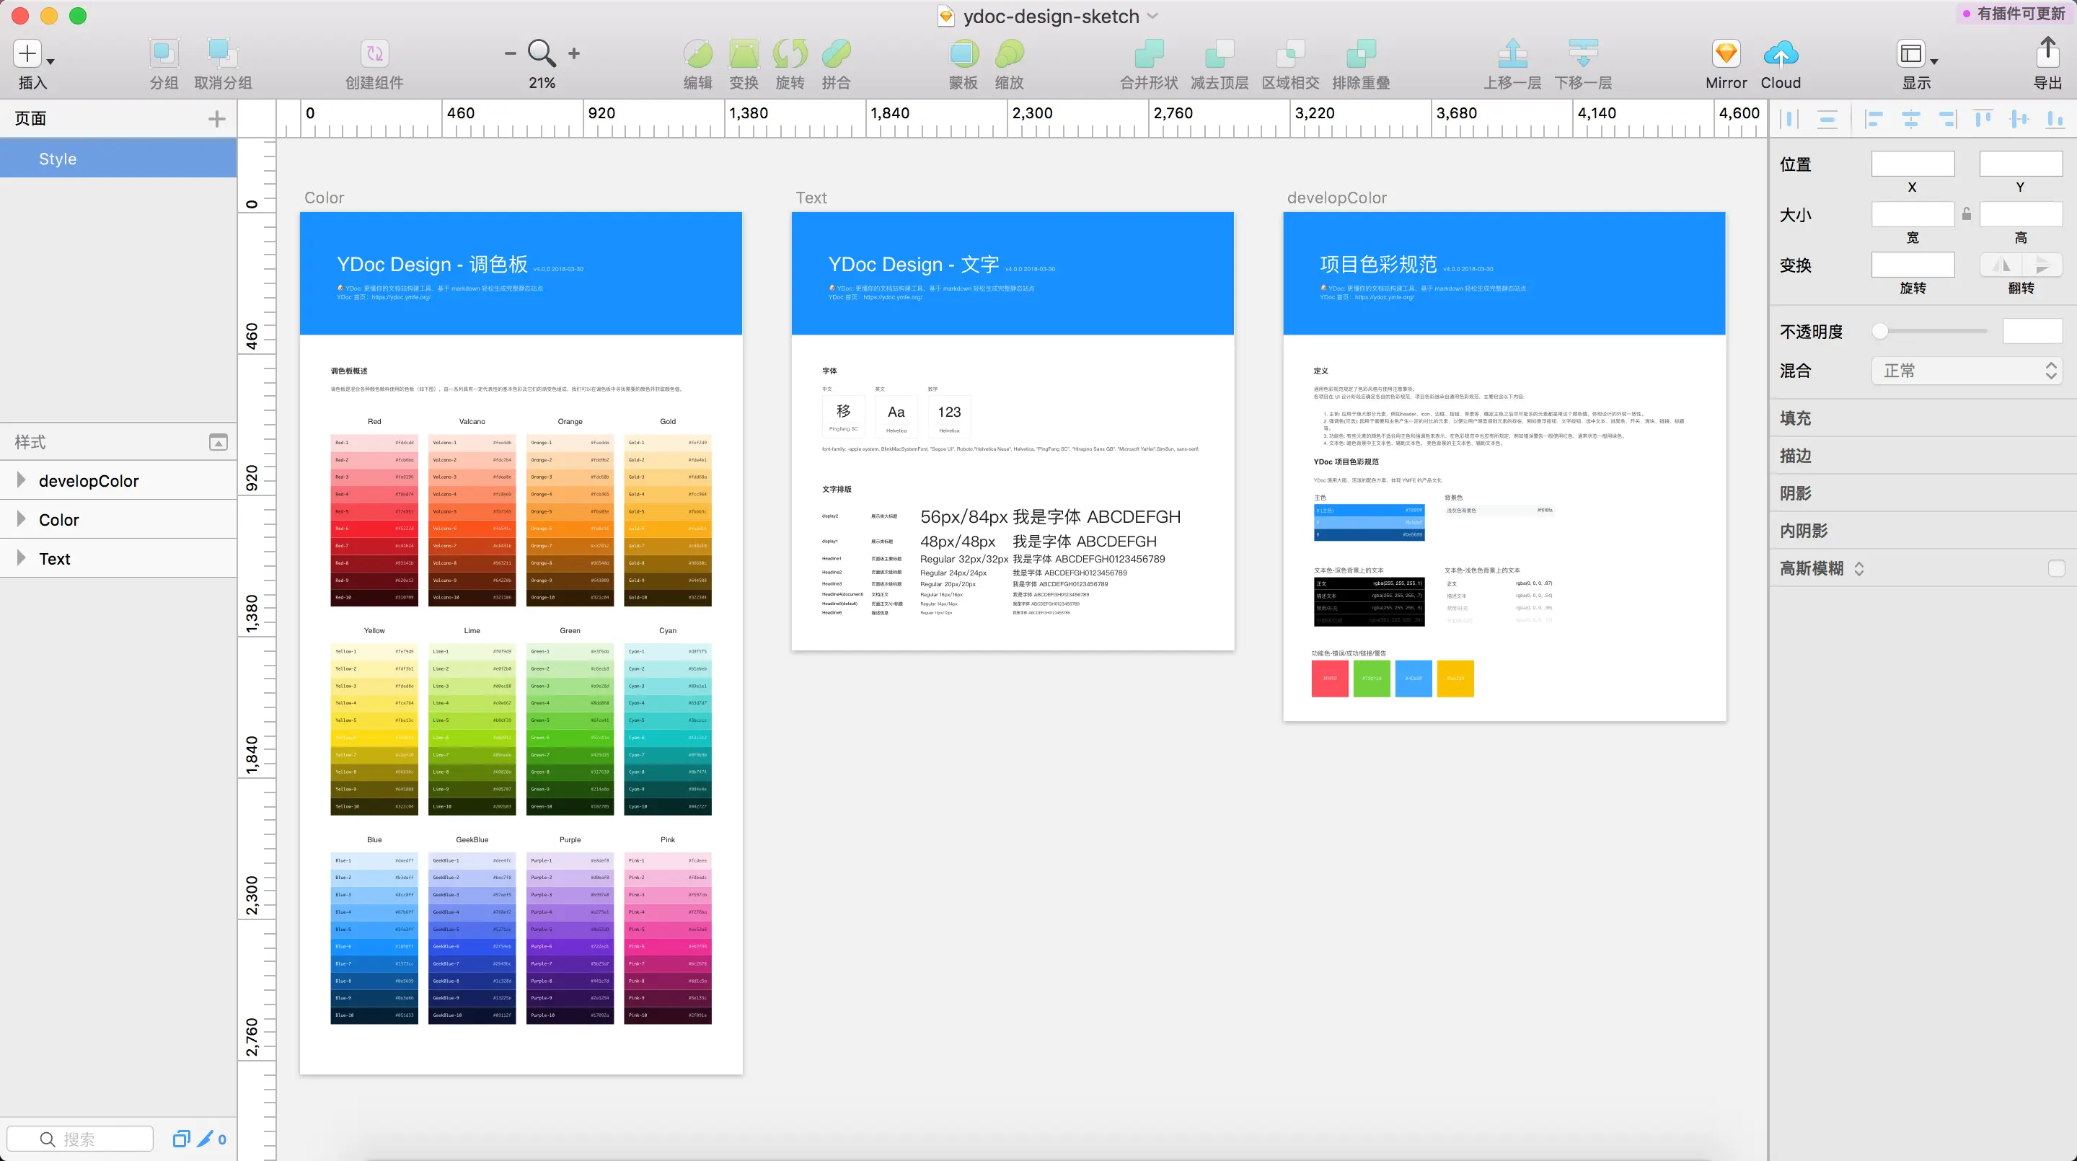Click the Export icon
This screenshot has height=1161, width=2077.
(2047, 54)
